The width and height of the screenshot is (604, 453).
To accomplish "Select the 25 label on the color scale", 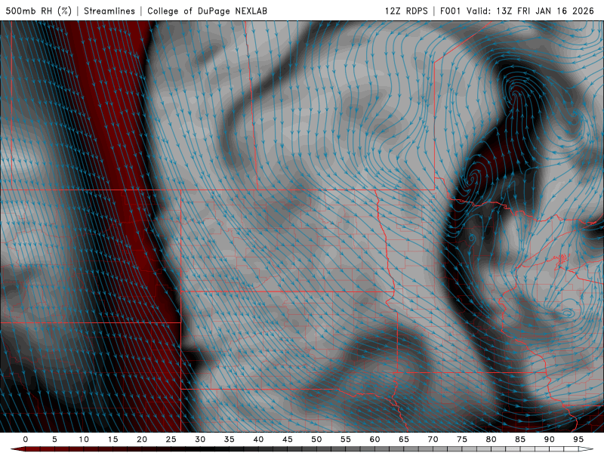I will pyautogui.click(x=171, y=439).
